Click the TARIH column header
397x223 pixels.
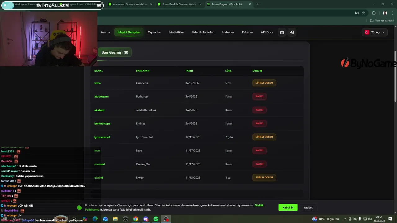[189, 71]
